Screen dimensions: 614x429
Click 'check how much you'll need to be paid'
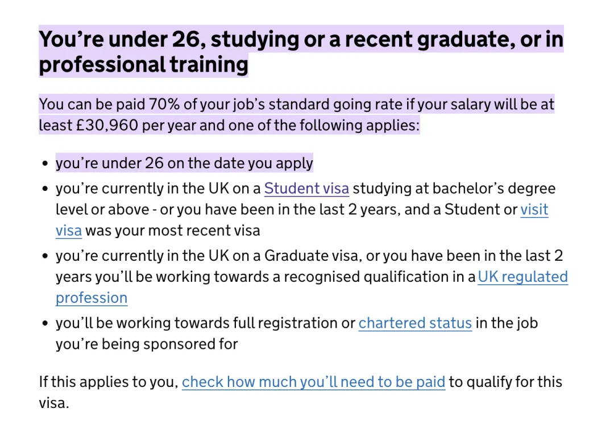coord(313,381)
